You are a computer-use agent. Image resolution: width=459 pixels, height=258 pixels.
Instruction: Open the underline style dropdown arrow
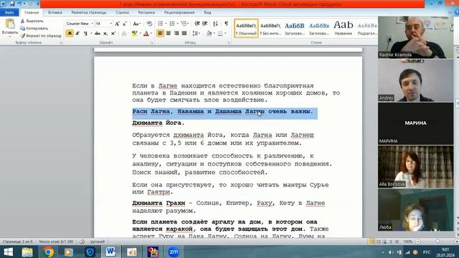click(x=90, y=34)
